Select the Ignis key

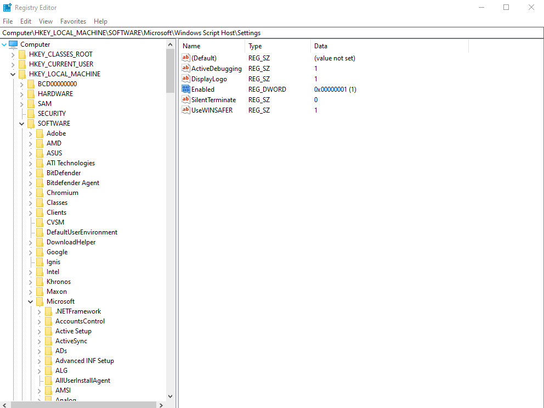pos(53,262)
